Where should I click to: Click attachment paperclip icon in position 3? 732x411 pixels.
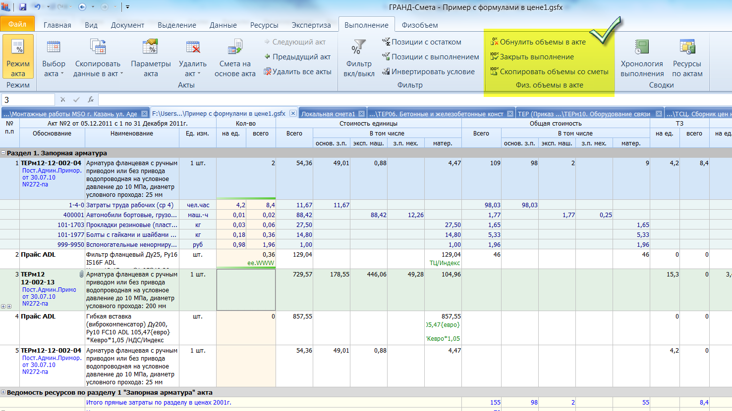point(81,274)
